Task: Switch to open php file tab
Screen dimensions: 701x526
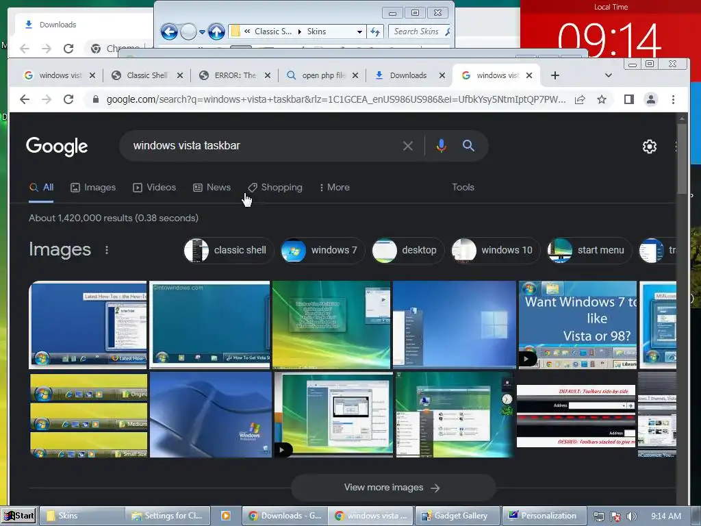Action: (324, 75)
